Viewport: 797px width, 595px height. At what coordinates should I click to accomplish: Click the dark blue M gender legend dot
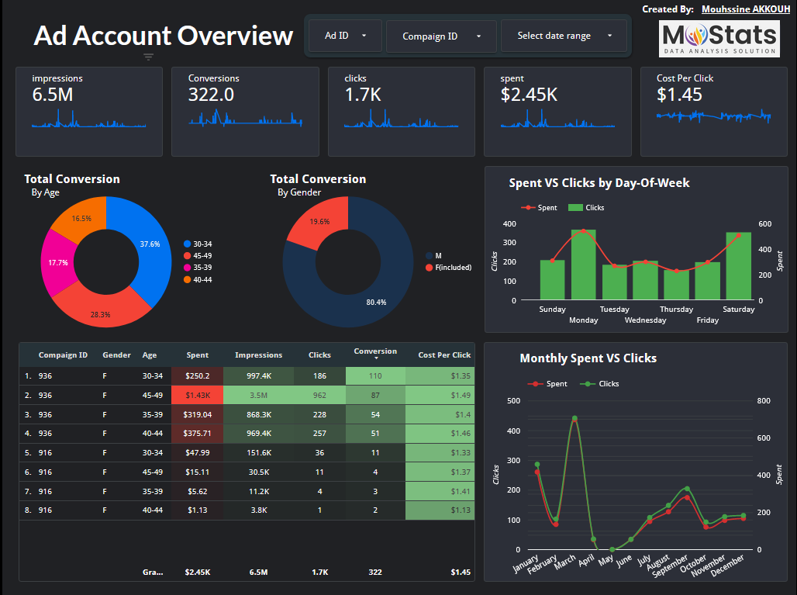pyautogui.click(x=429, y=255)
